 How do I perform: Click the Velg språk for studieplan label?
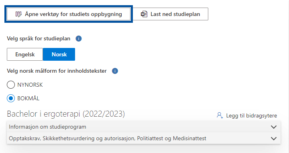pos(39,38)
